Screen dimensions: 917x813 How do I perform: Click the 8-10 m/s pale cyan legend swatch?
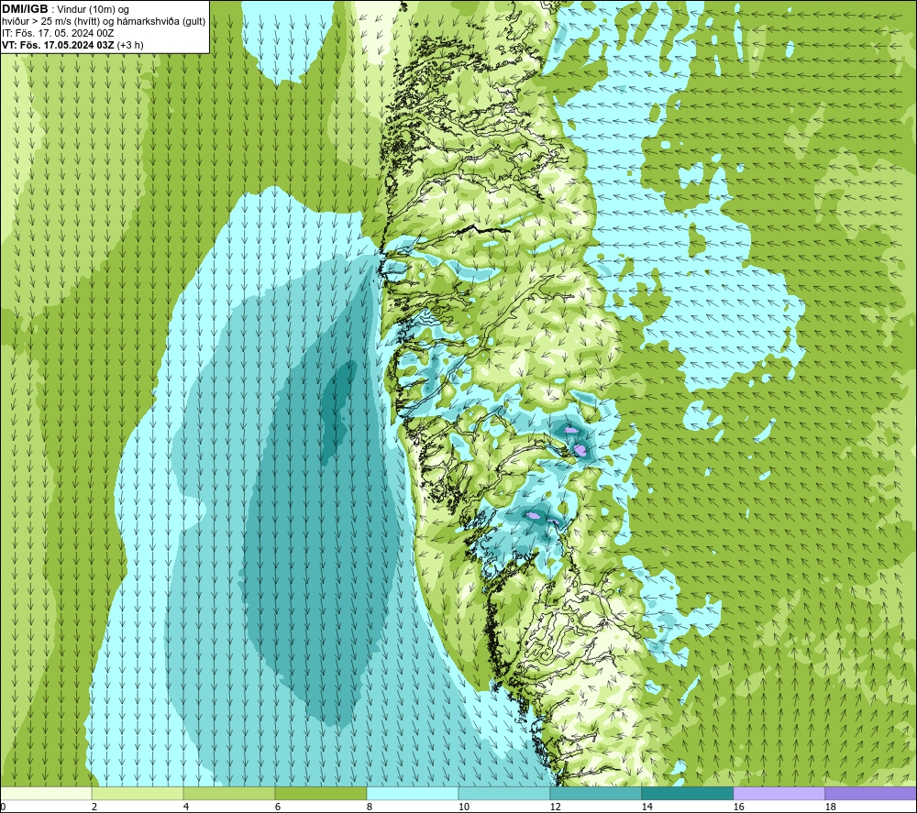[x=413, y=793]
